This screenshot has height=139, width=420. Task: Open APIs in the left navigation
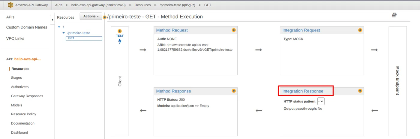click(10, 17)
